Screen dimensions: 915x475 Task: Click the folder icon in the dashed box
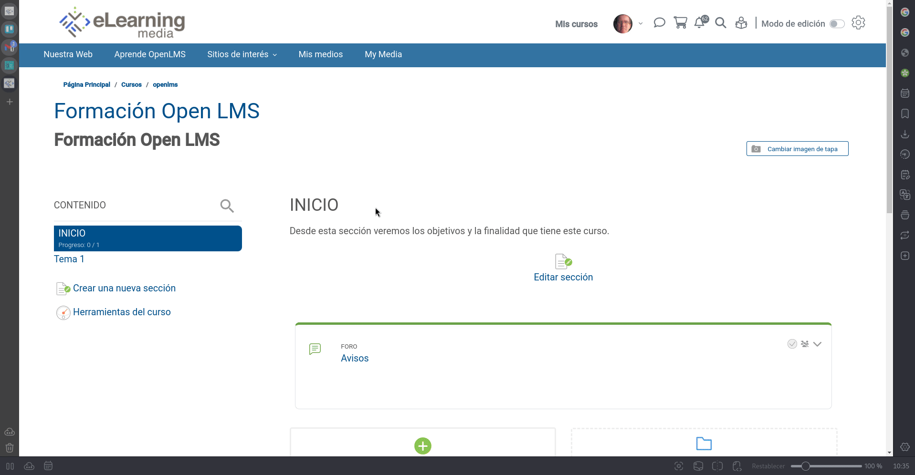click(x=704, y=444)
